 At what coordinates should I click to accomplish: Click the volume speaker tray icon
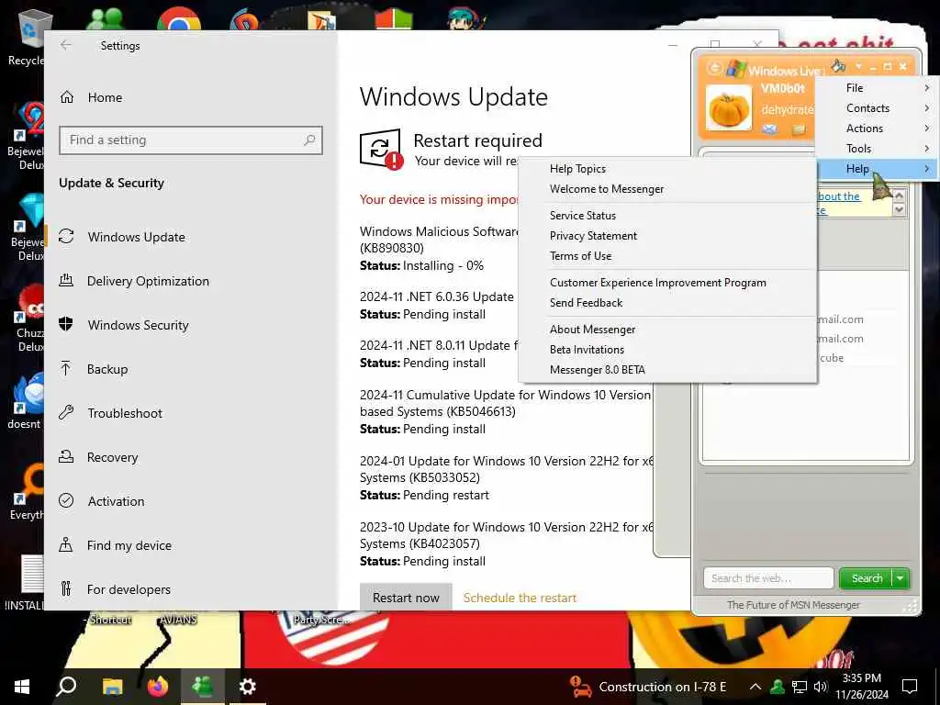pyautogui.click(x=821, y=687)
